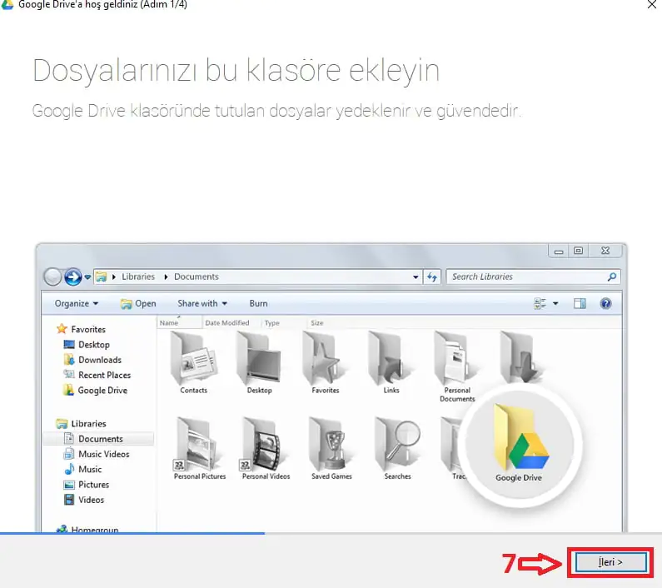Click the İleri next button
The width and height of the screenshot is (662, 588).
click(x=610, y=562)
